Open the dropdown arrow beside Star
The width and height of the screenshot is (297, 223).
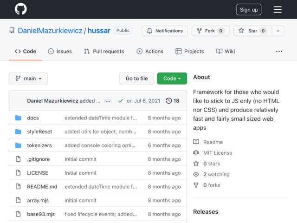pyautogui.click(x=278, y=31)
